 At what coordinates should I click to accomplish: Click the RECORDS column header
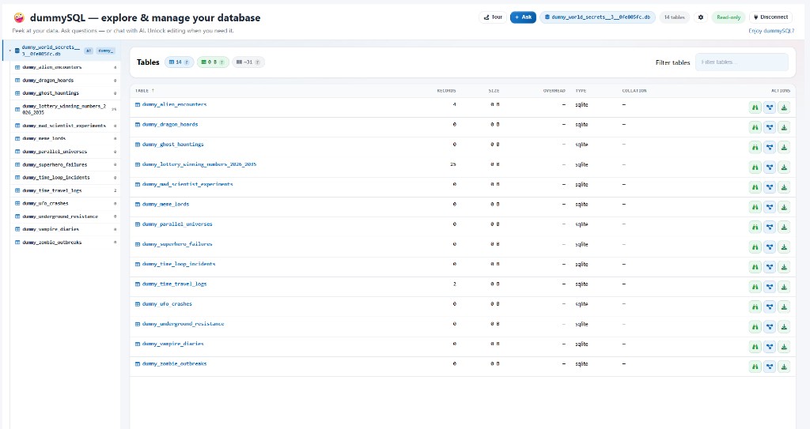tap(446, 90)
